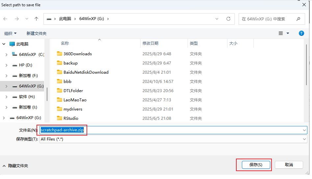Click the Back navigation arrow

(5, 19)
